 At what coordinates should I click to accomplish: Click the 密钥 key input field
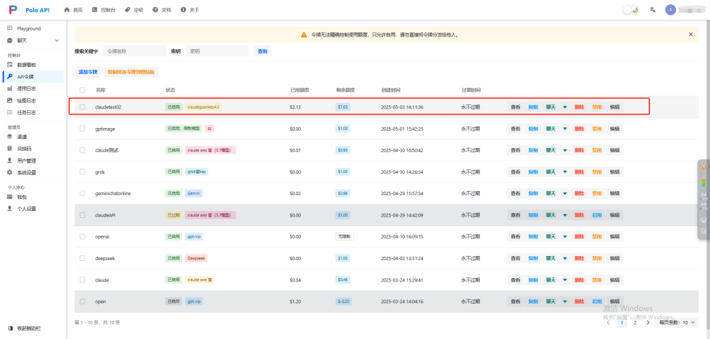click(217, 51)
